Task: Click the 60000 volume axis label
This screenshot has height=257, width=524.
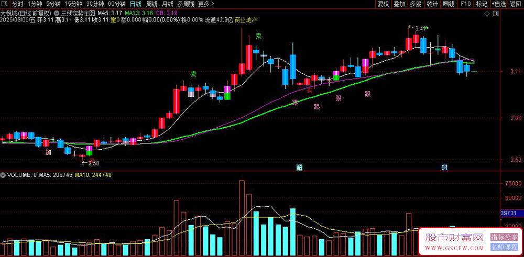Action: (515, 198)
